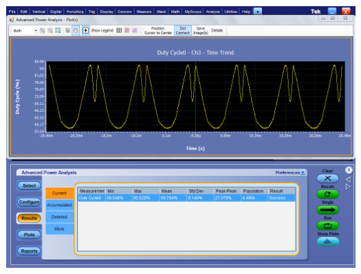This screenshot has width=361, height=274.
Task: Open the Digital menu
Action: 56,12
